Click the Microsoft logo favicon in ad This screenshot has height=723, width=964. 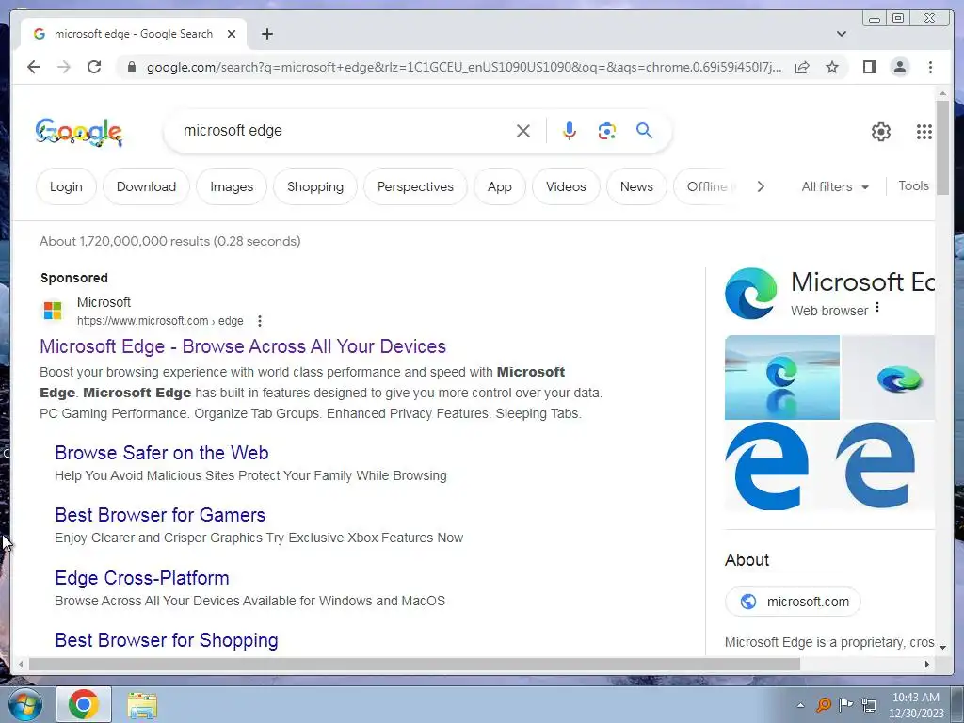(x=53, y=311)
